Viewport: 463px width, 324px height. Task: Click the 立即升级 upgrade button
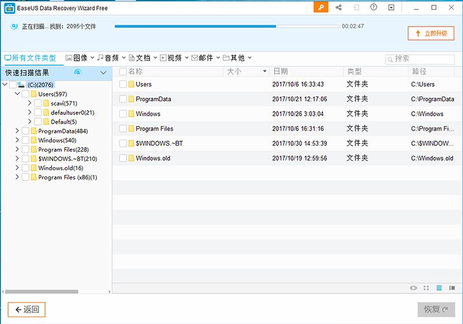click(431, 34)
